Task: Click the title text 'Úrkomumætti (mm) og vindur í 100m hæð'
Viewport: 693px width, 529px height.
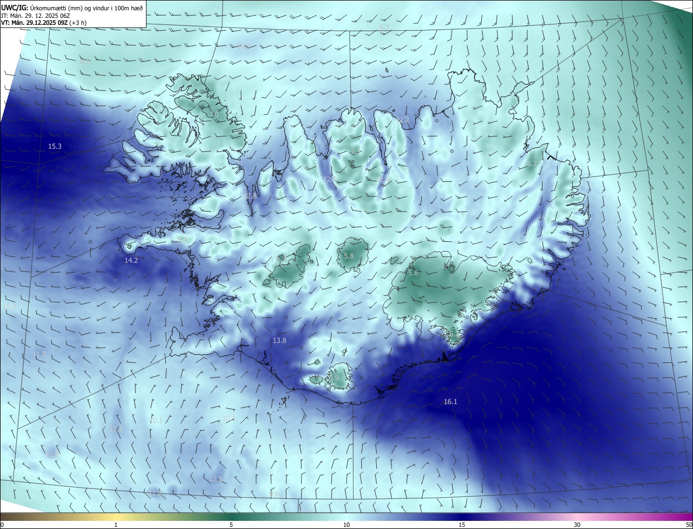Action: pos(87,8)
